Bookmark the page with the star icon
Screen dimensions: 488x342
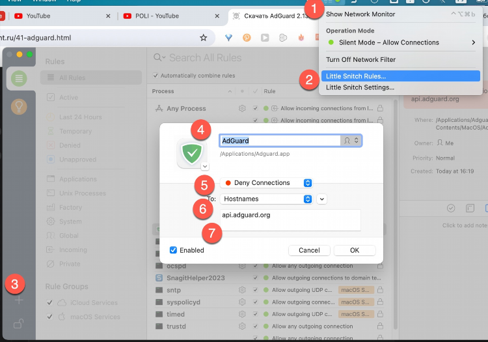point(203,38)
